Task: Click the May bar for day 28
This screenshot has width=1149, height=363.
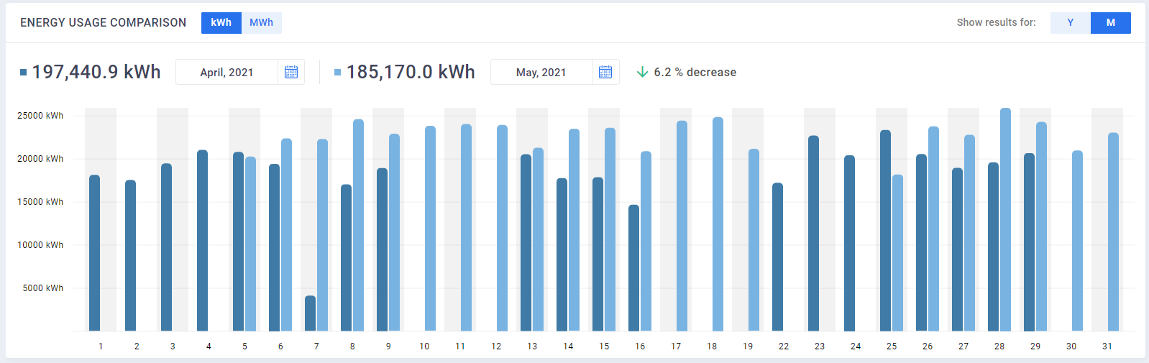Action: (x=1005, y=219)
